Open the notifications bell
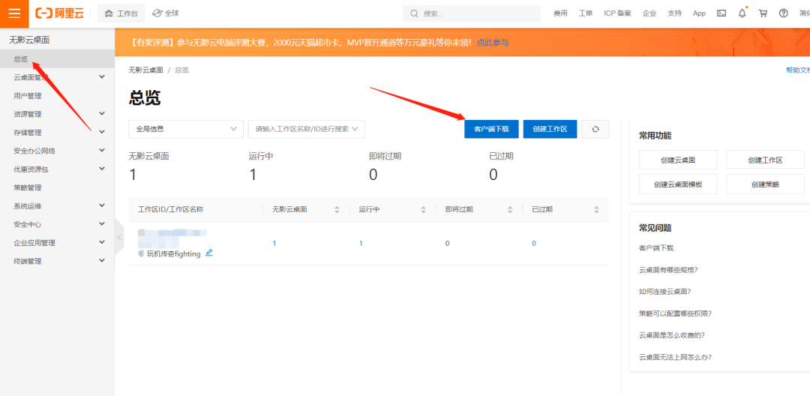 click(x=742, y=13)
